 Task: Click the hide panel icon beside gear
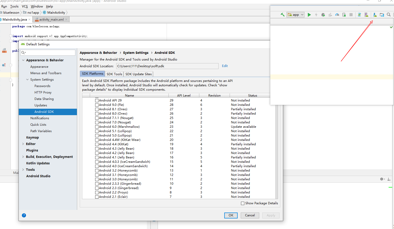click(389, 179)
